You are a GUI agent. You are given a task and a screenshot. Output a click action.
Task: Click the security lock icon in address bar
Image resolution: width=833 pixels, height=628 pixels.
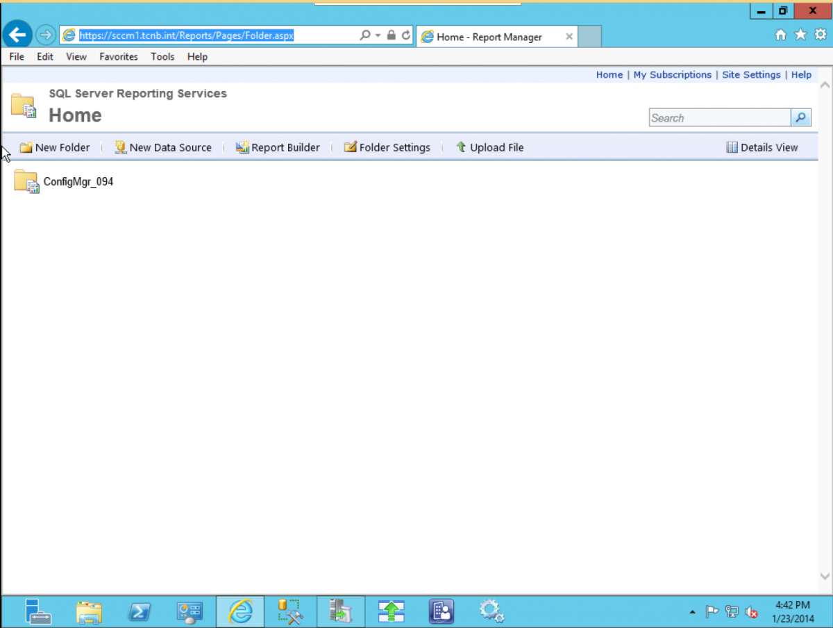[392, 35]
